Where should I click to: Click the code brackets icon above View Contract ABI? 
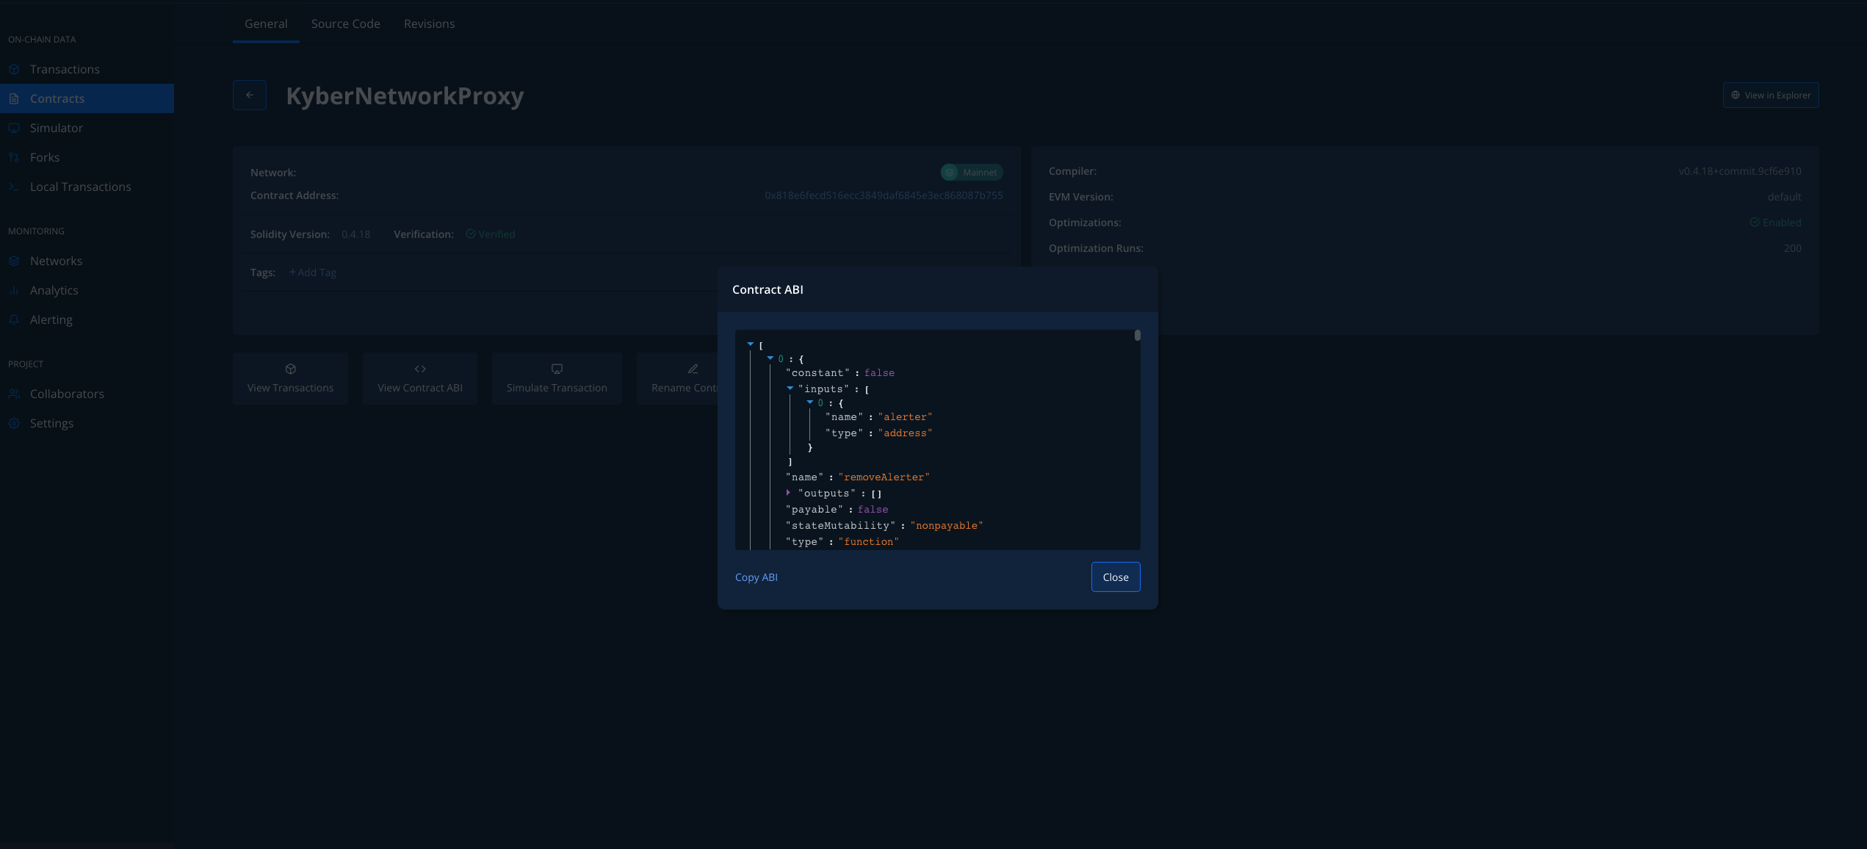pyautogui.click(x=420, y=369)
